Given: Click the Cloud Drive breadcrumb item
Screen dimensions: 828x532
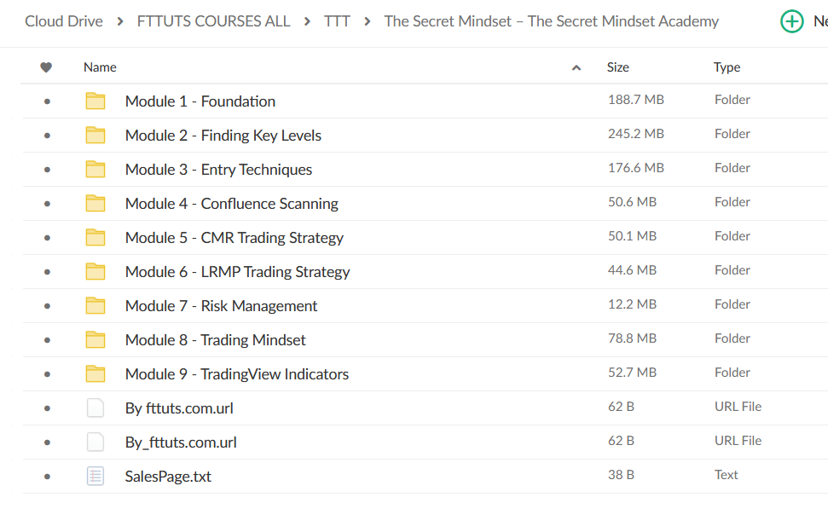Looking at the screenshot, I should (63, 20).
